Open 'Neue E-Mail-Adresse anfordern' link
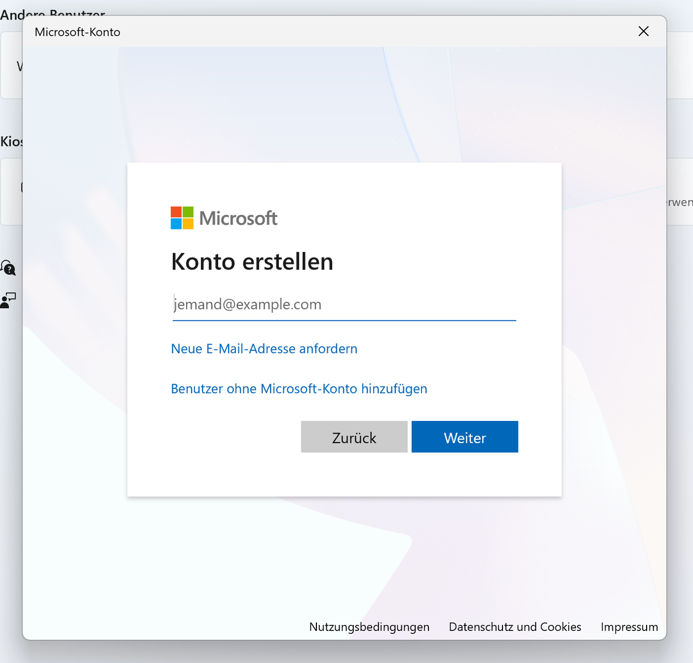This screenshot has height=663, width=693. (264, 349)
